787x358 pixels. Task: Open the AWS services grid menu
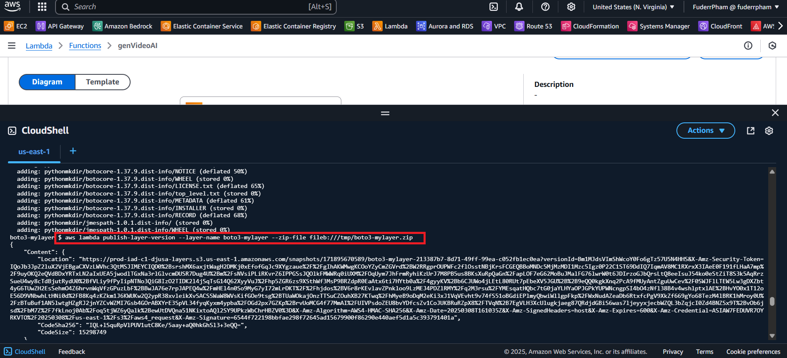[42, 7]
